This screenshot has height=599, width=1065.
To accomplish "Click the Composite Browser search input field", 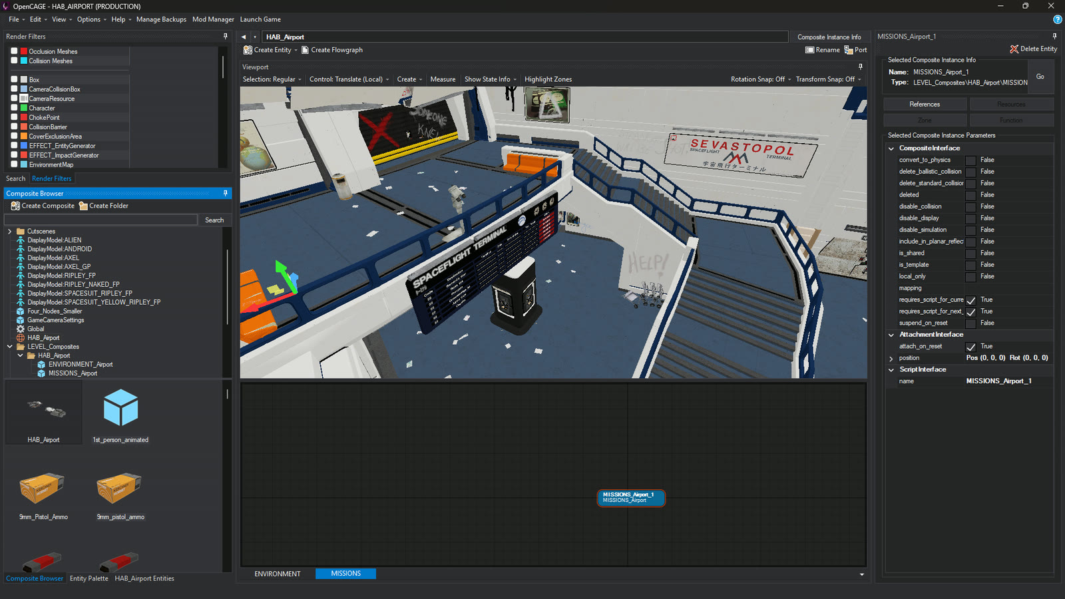I will coord(101,220).
